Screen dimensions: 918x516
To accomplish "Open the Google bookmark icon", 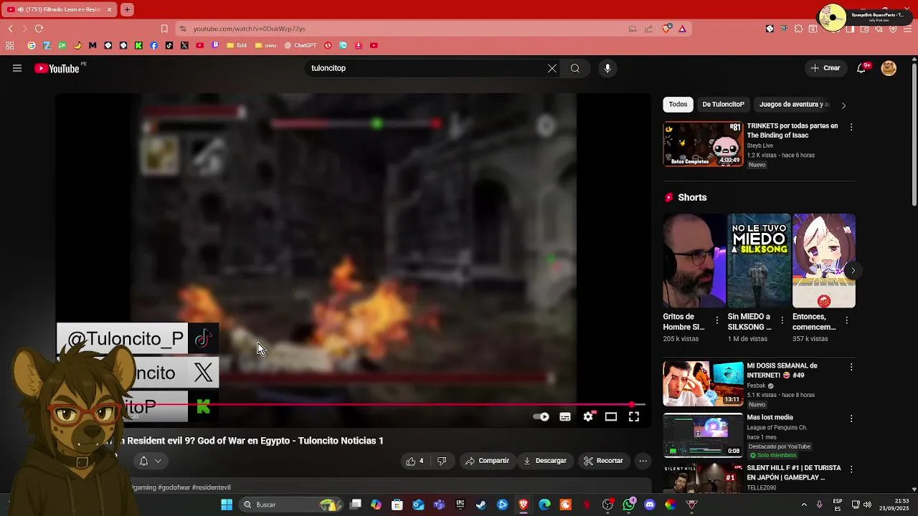I will click(x=32, y=45).
